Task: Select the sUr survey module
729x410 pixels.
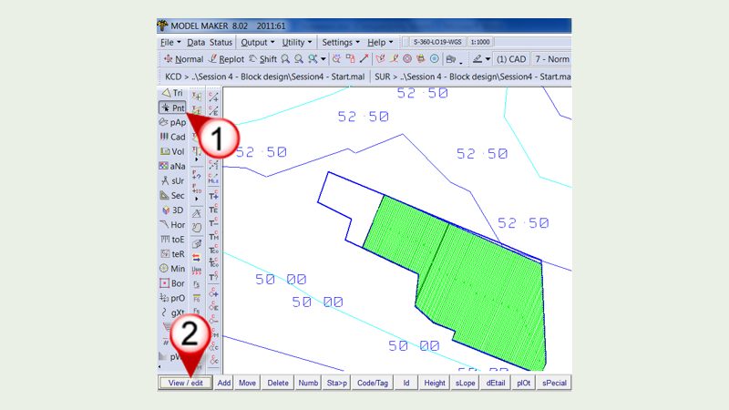Action: [x=172, y=180]
